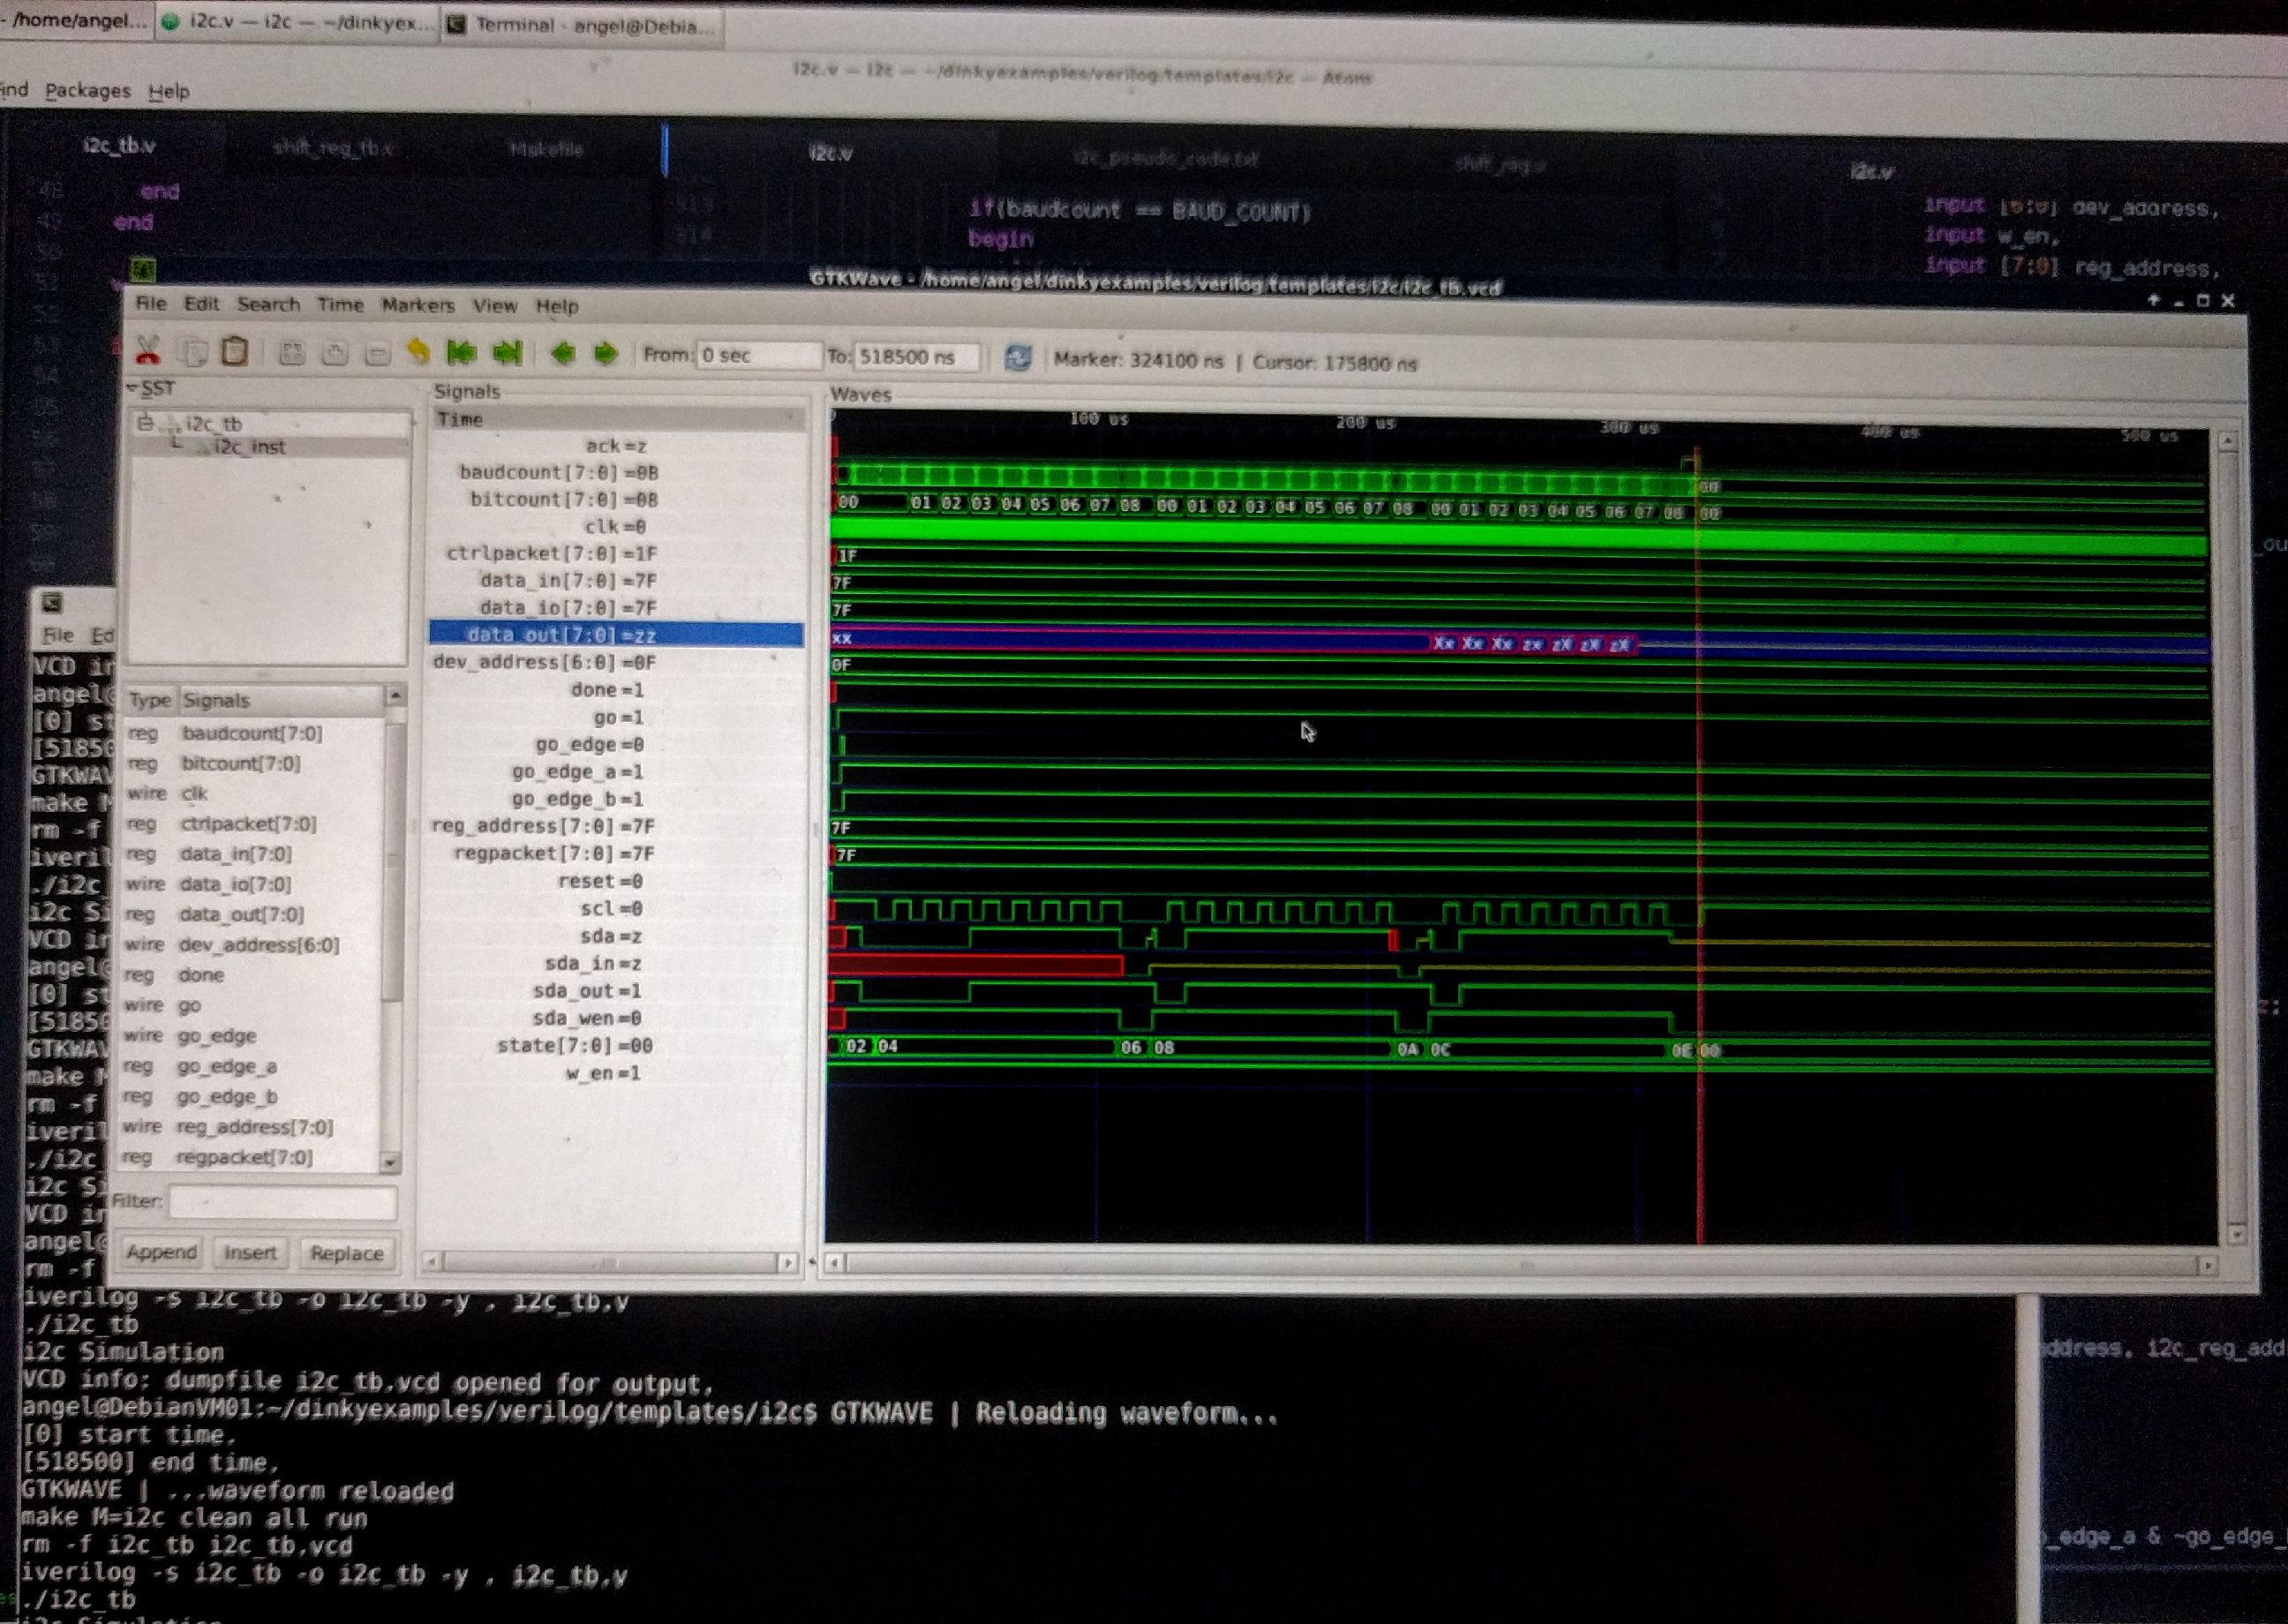The width and height of the screenshot is (2288, 1624).
Task: Switch to the Terminal taskbar window
Action: (x=583, y=25)
